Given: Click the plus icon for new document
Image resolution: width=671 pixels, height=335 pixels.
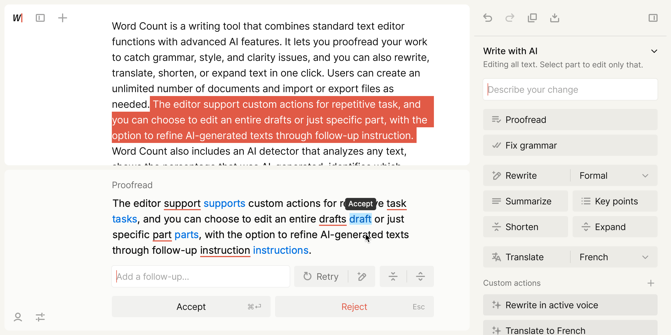Looking at the screenshot, I should coord(62,18).
